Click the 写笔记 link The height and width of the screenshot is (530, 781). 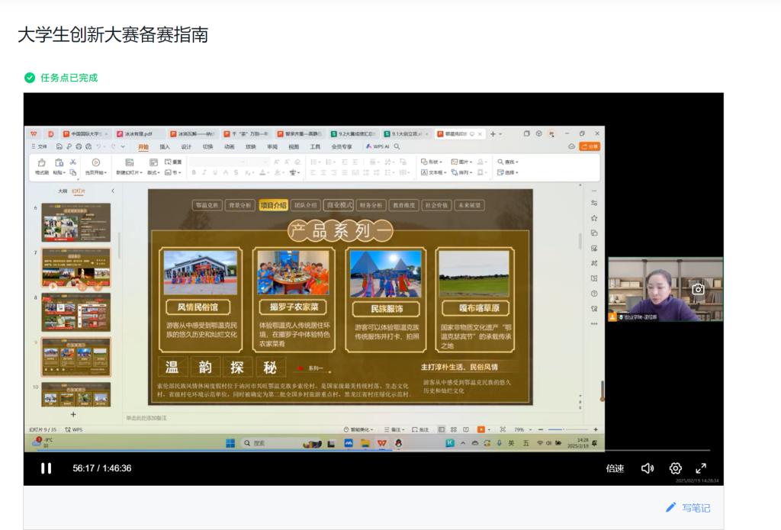tap(696, 508)
